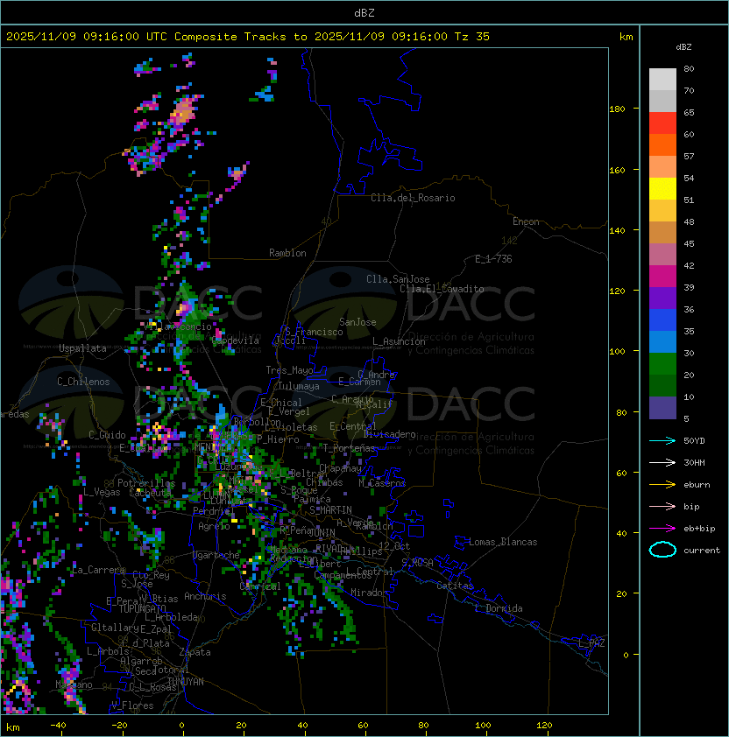Click the 'L_Vegas' map label

pyautogui.click(x=102, y=492)
